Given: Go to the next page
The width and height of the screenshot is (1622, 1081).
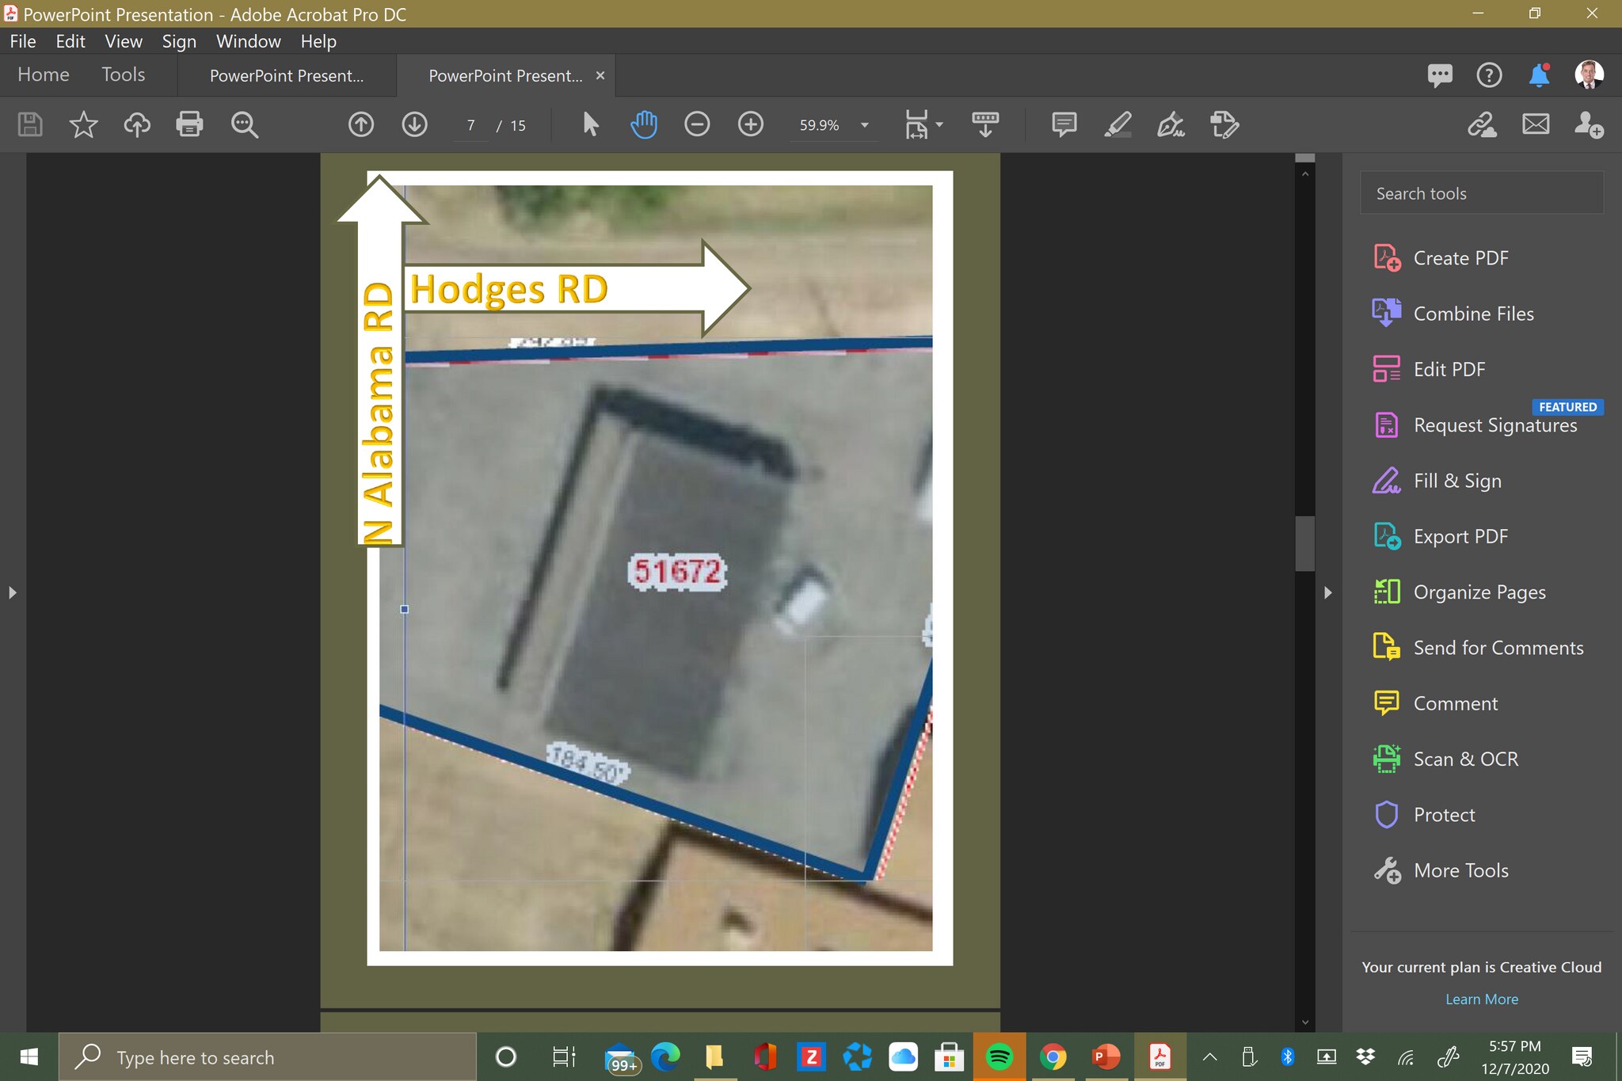Looking at the screenshot, I should (414, 124).
